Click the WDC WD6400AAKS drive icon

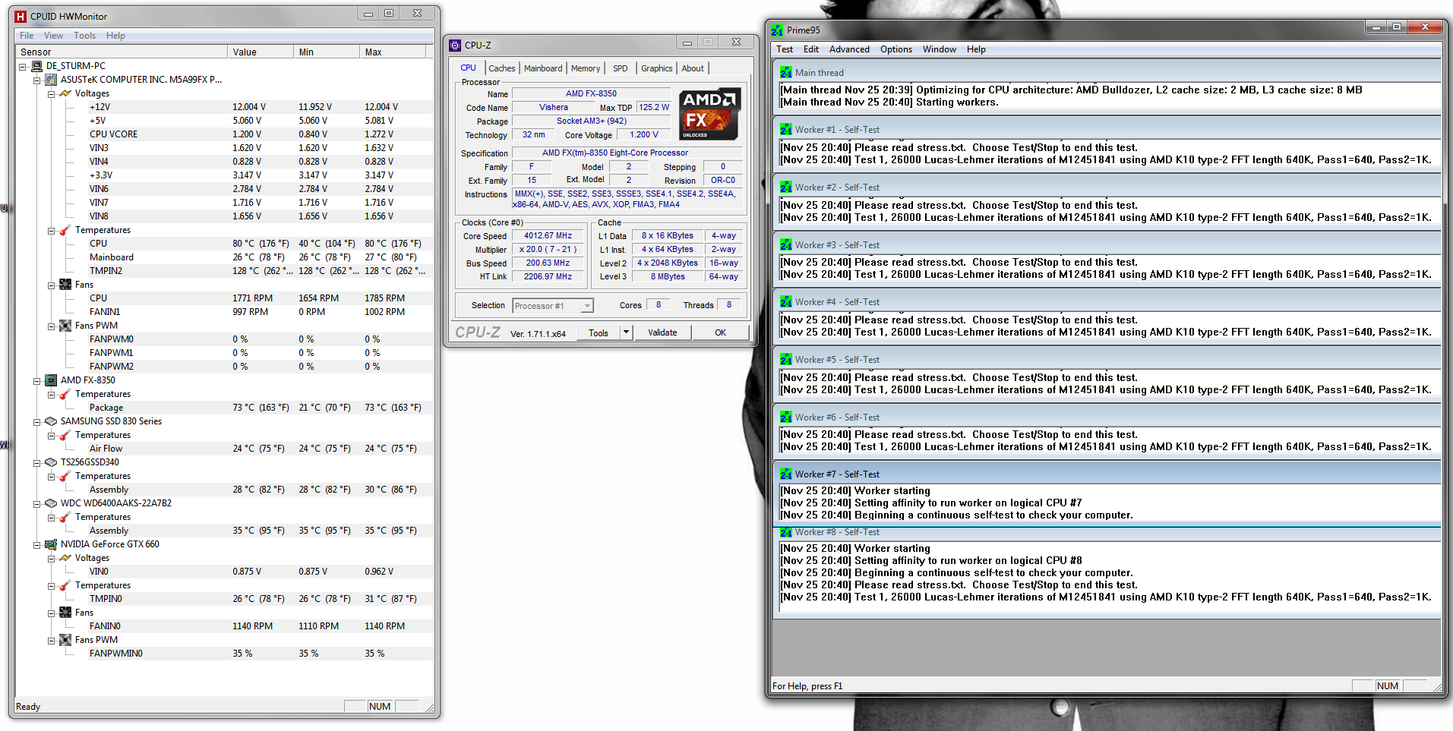click(x=51, y=503)
